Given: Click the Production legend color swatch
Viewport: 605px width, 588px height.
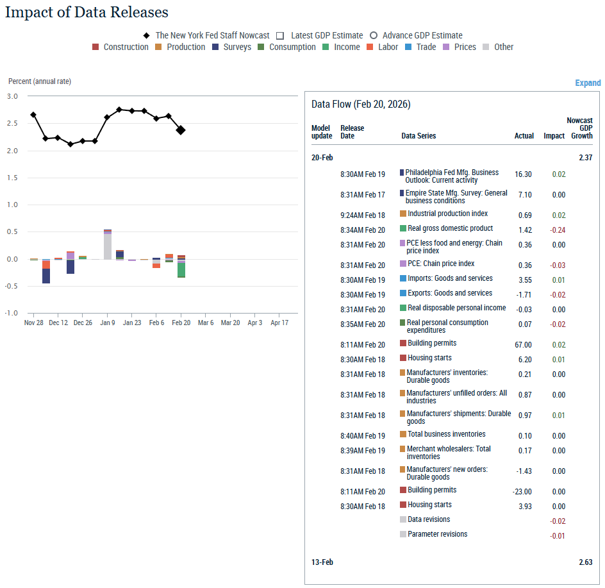Looking at the screenshot, I should click(159, 47).
